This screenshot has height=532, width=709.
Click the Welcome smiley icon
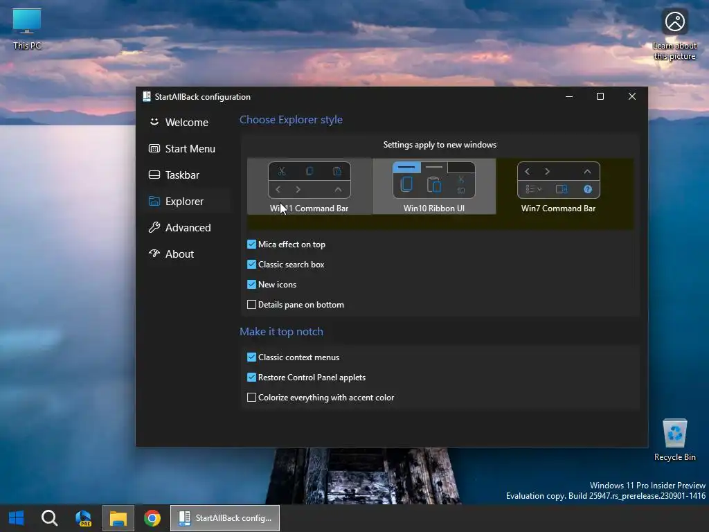pyautogui.click(x=154, y=122)
